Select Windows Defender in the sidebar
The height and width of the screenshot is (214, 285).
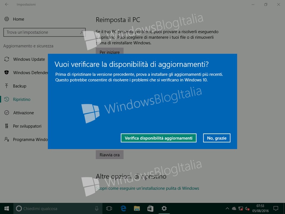pyautogui.click(x=31, y=73)
